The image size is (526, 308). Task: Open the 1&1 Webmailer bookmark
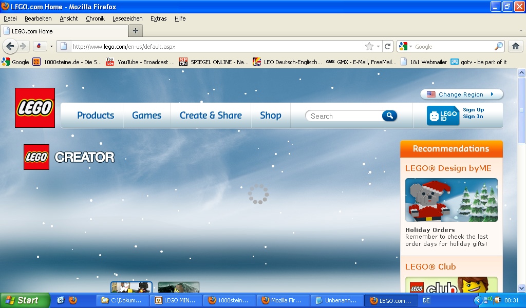[424, 62]
